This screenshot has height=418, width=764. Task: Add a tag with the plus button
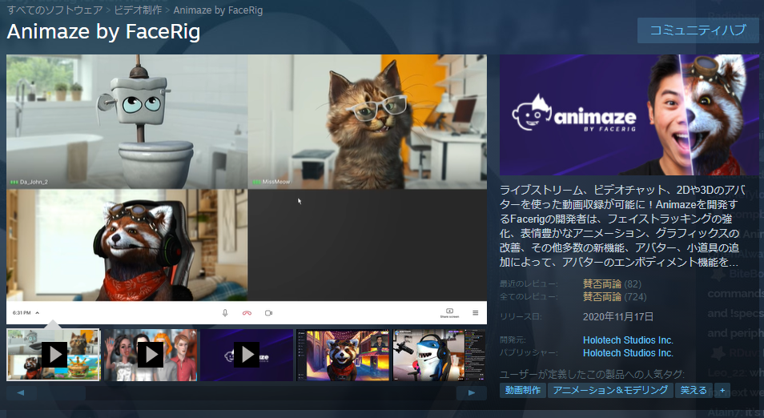[722, 390]
